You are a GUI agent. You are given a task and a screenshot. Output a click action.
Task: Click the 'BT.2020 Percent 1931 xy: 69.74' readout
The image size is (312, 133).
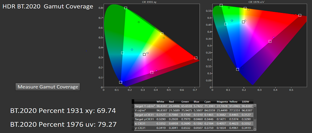pyautogui.click(x=63, y=111)
